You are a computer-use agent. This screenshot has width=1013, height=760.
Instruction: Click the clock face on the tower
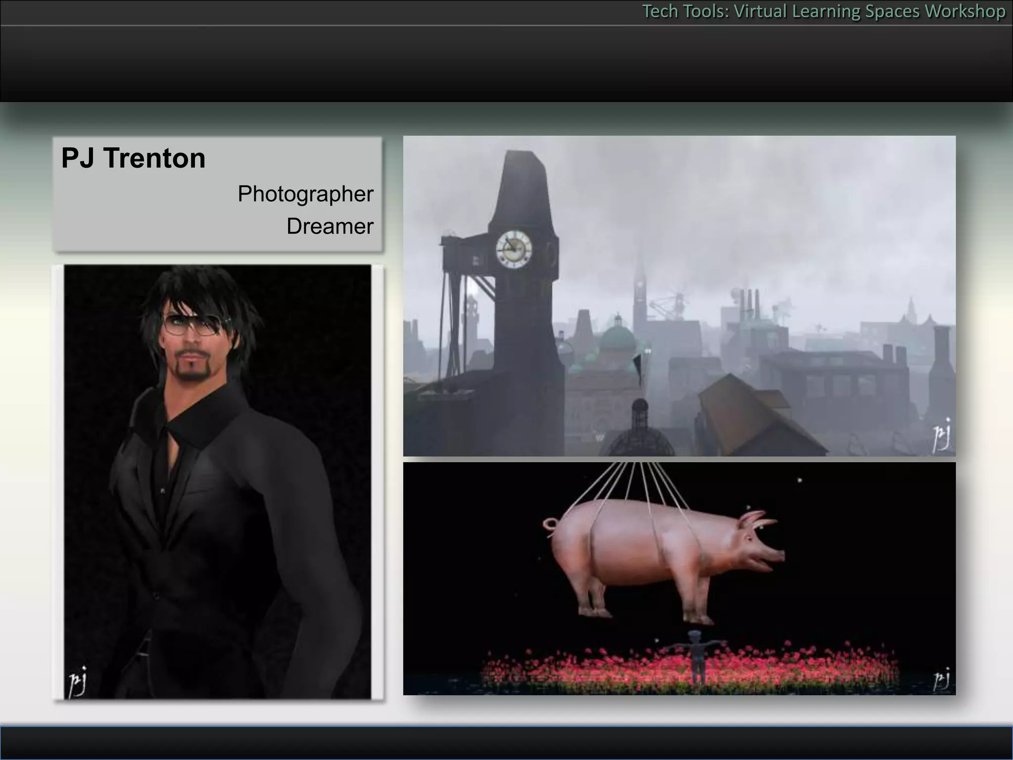tap(513, 249)
